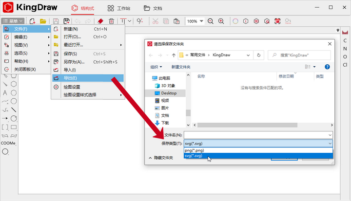This screenshot has height=201, width=351.
Task: Refresh the folder in save dialog
Action: (x=258, y=55)
